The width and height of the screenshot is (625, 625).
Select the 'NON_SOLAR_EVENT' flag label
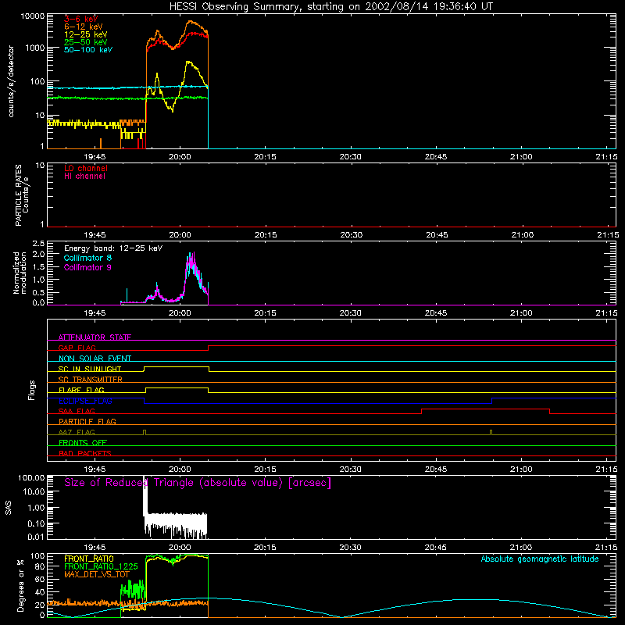(95, 359)
